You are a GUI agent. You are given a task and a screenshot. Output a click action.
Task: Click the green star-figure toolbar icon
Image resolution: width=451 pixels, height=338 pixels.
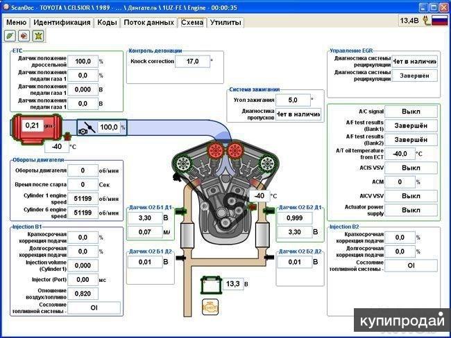pos(38,36)
